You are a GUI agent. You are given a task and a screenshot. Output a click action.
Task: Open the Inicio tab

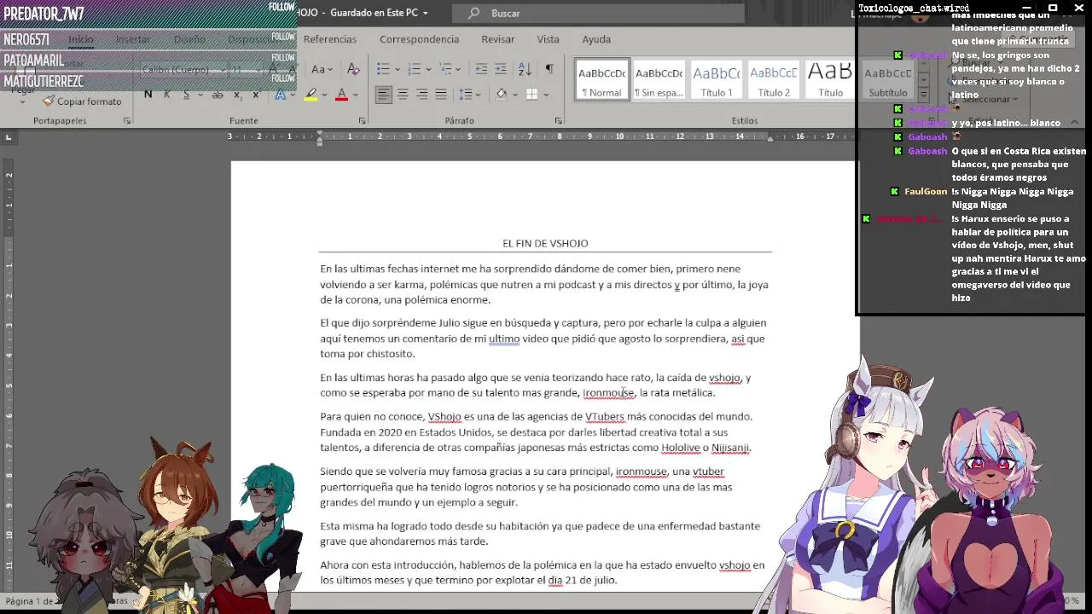click(x=80, y=39)
